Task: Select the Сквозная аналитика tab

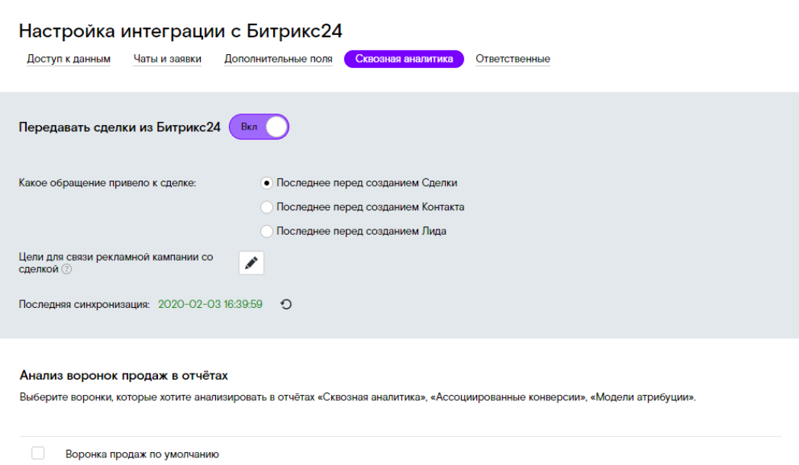Action: click(404, 59)
